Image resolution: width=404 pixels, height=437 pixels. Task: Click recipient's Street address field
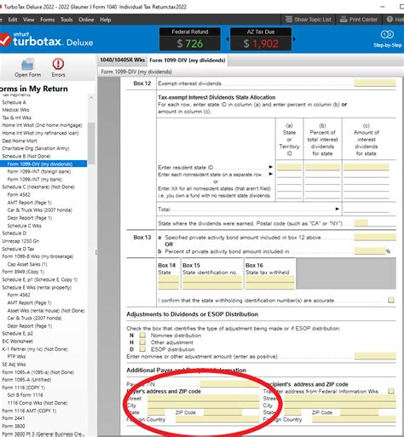340,398
